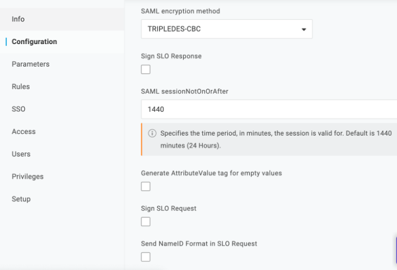The image size is (397, 270).
Task: Toggle Send NameID Format in SLO Request
Action: (x=145, y=257)
